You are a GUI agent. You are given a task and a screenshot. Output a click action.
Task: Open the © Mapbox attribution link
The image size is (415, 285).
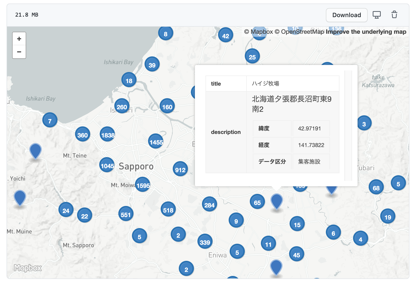pyautogui.click(x=259, y=32)
